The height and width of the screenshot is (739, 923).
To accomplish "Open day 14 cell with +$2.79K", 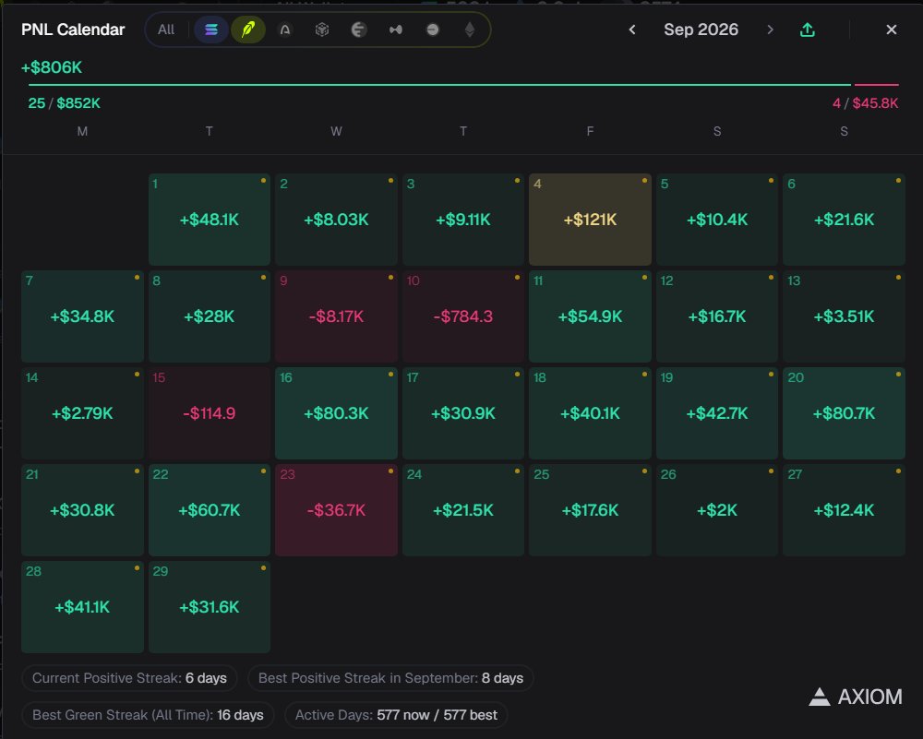I will [x=82, y=413].
